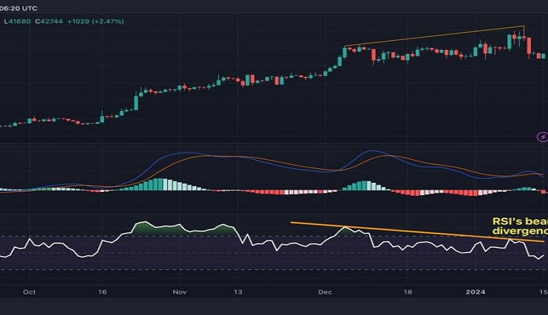The image size is (548, 315).
Task: Select the orange trendline above price candles
Action: click(x=434, y=36)
